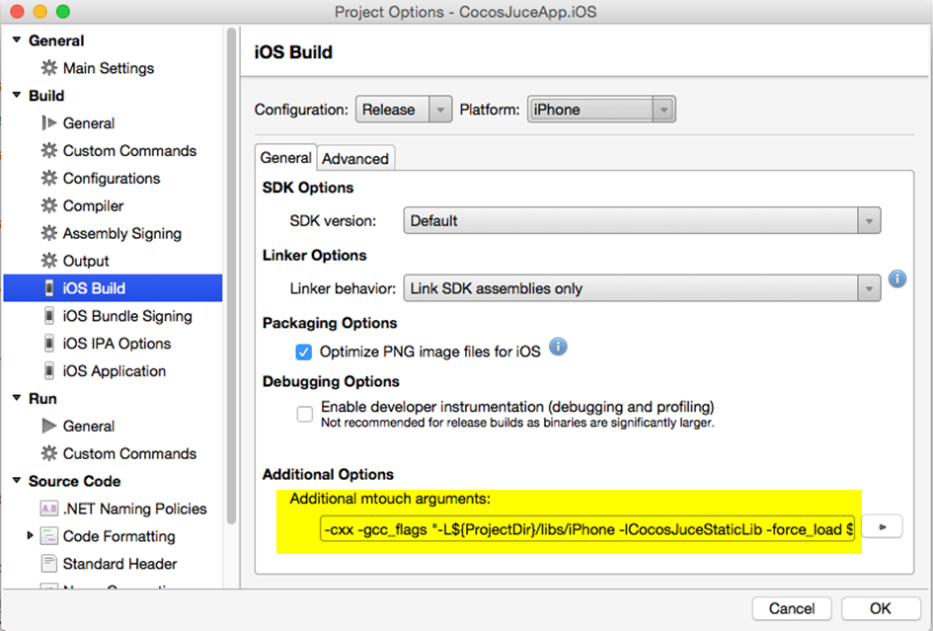Collapse the Build section in sidebar

click(x=17, y=95)
